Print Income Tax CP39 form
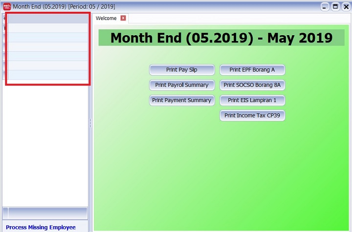 coord(252,116)
